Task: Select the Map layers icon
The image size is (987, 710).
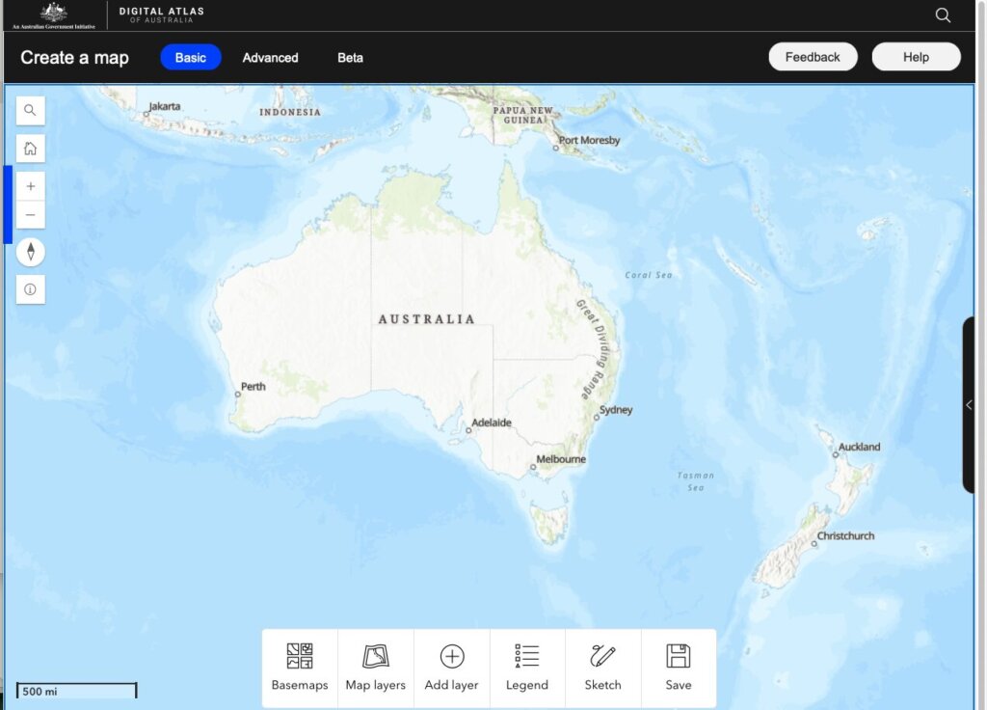Action: (375, 656)
